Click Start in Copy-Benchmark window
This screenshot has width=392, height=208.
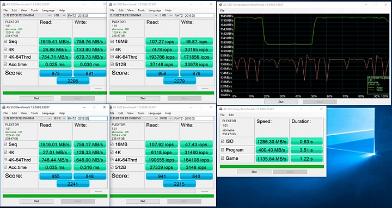click(x=254, y=172)
